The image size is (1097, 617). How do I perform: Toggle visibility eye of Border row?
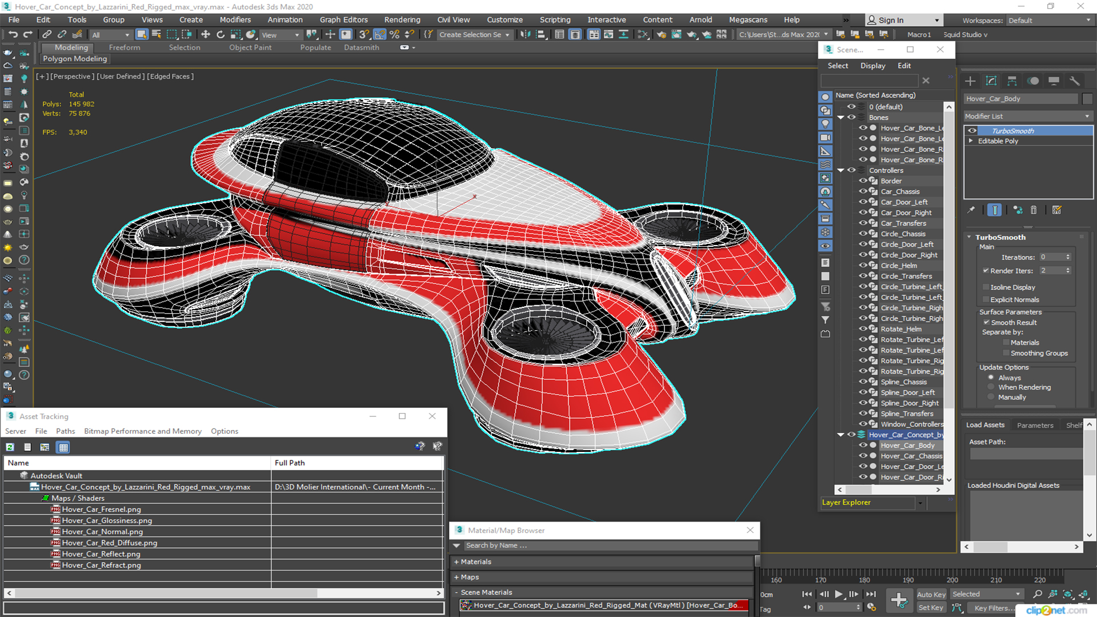[x=863, y=181]
